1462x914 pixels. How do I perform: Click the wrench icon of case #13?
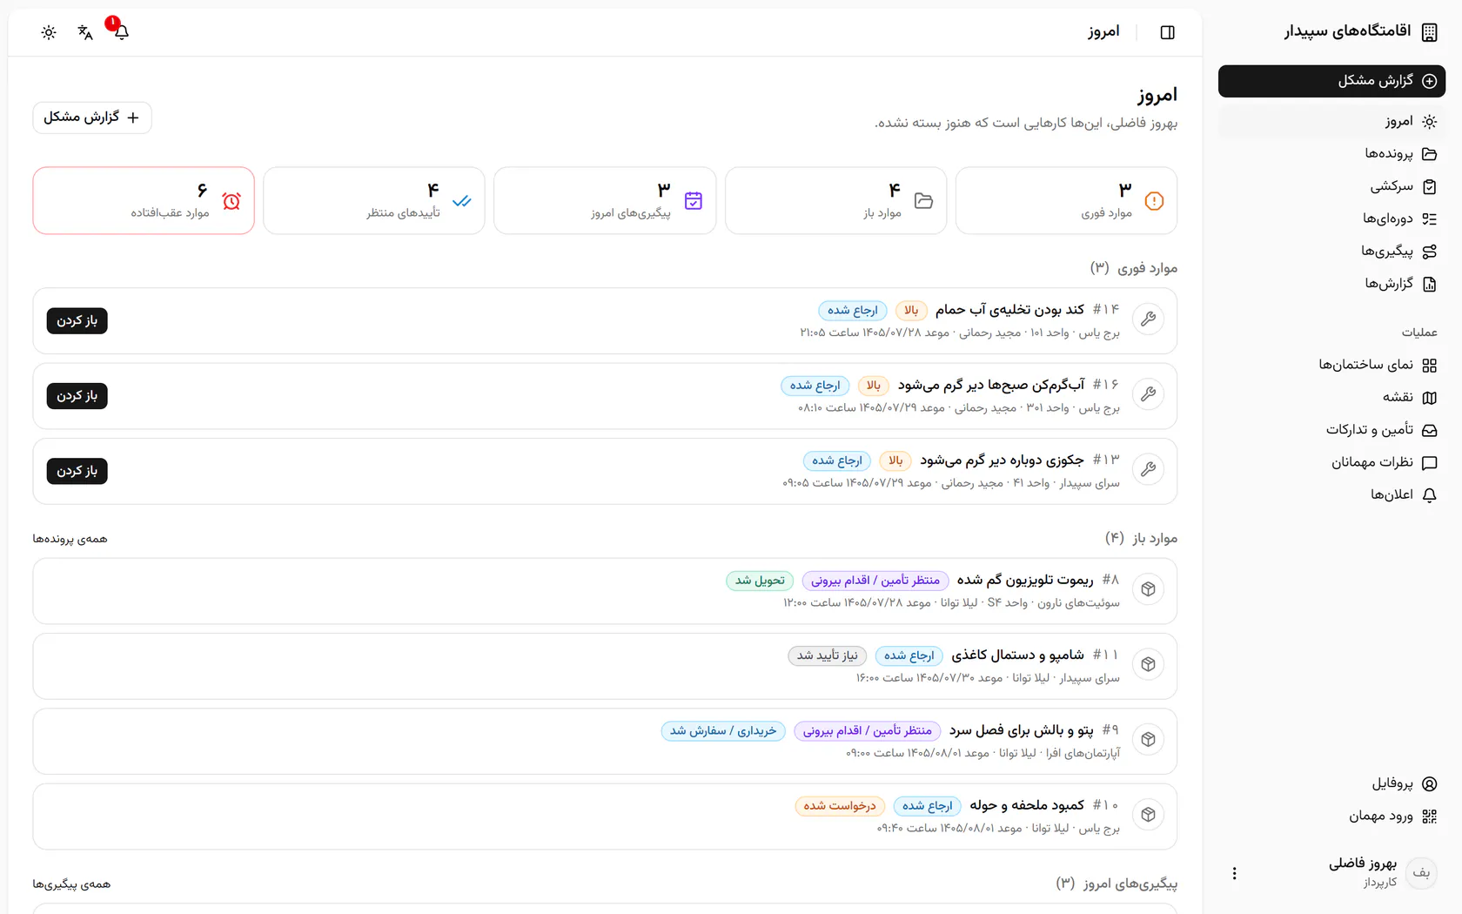tap(1149, 469)
